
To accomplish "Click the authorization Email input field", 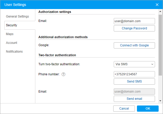I will click(134, 21).
